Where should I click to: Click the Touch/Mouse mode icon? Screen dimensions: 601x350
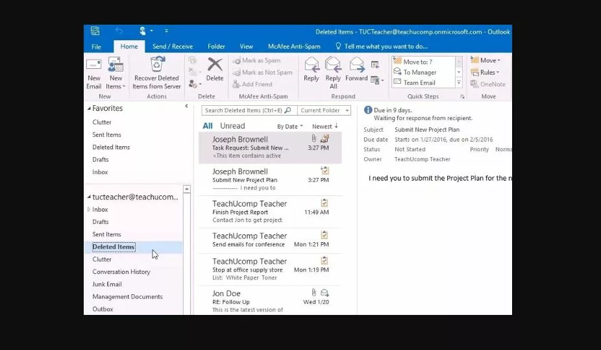pos(143,31)
